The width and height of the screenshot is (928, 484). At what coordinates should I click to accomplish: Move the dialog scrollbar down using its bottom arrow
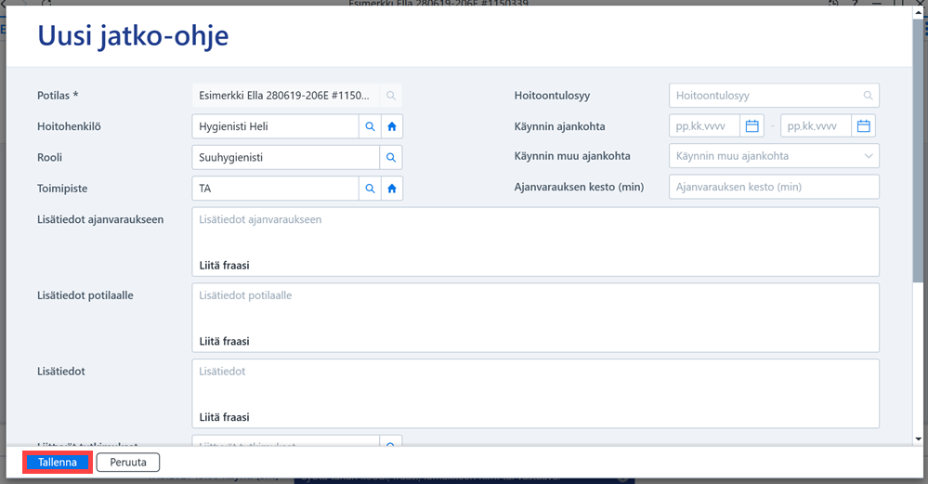[919, 439]
